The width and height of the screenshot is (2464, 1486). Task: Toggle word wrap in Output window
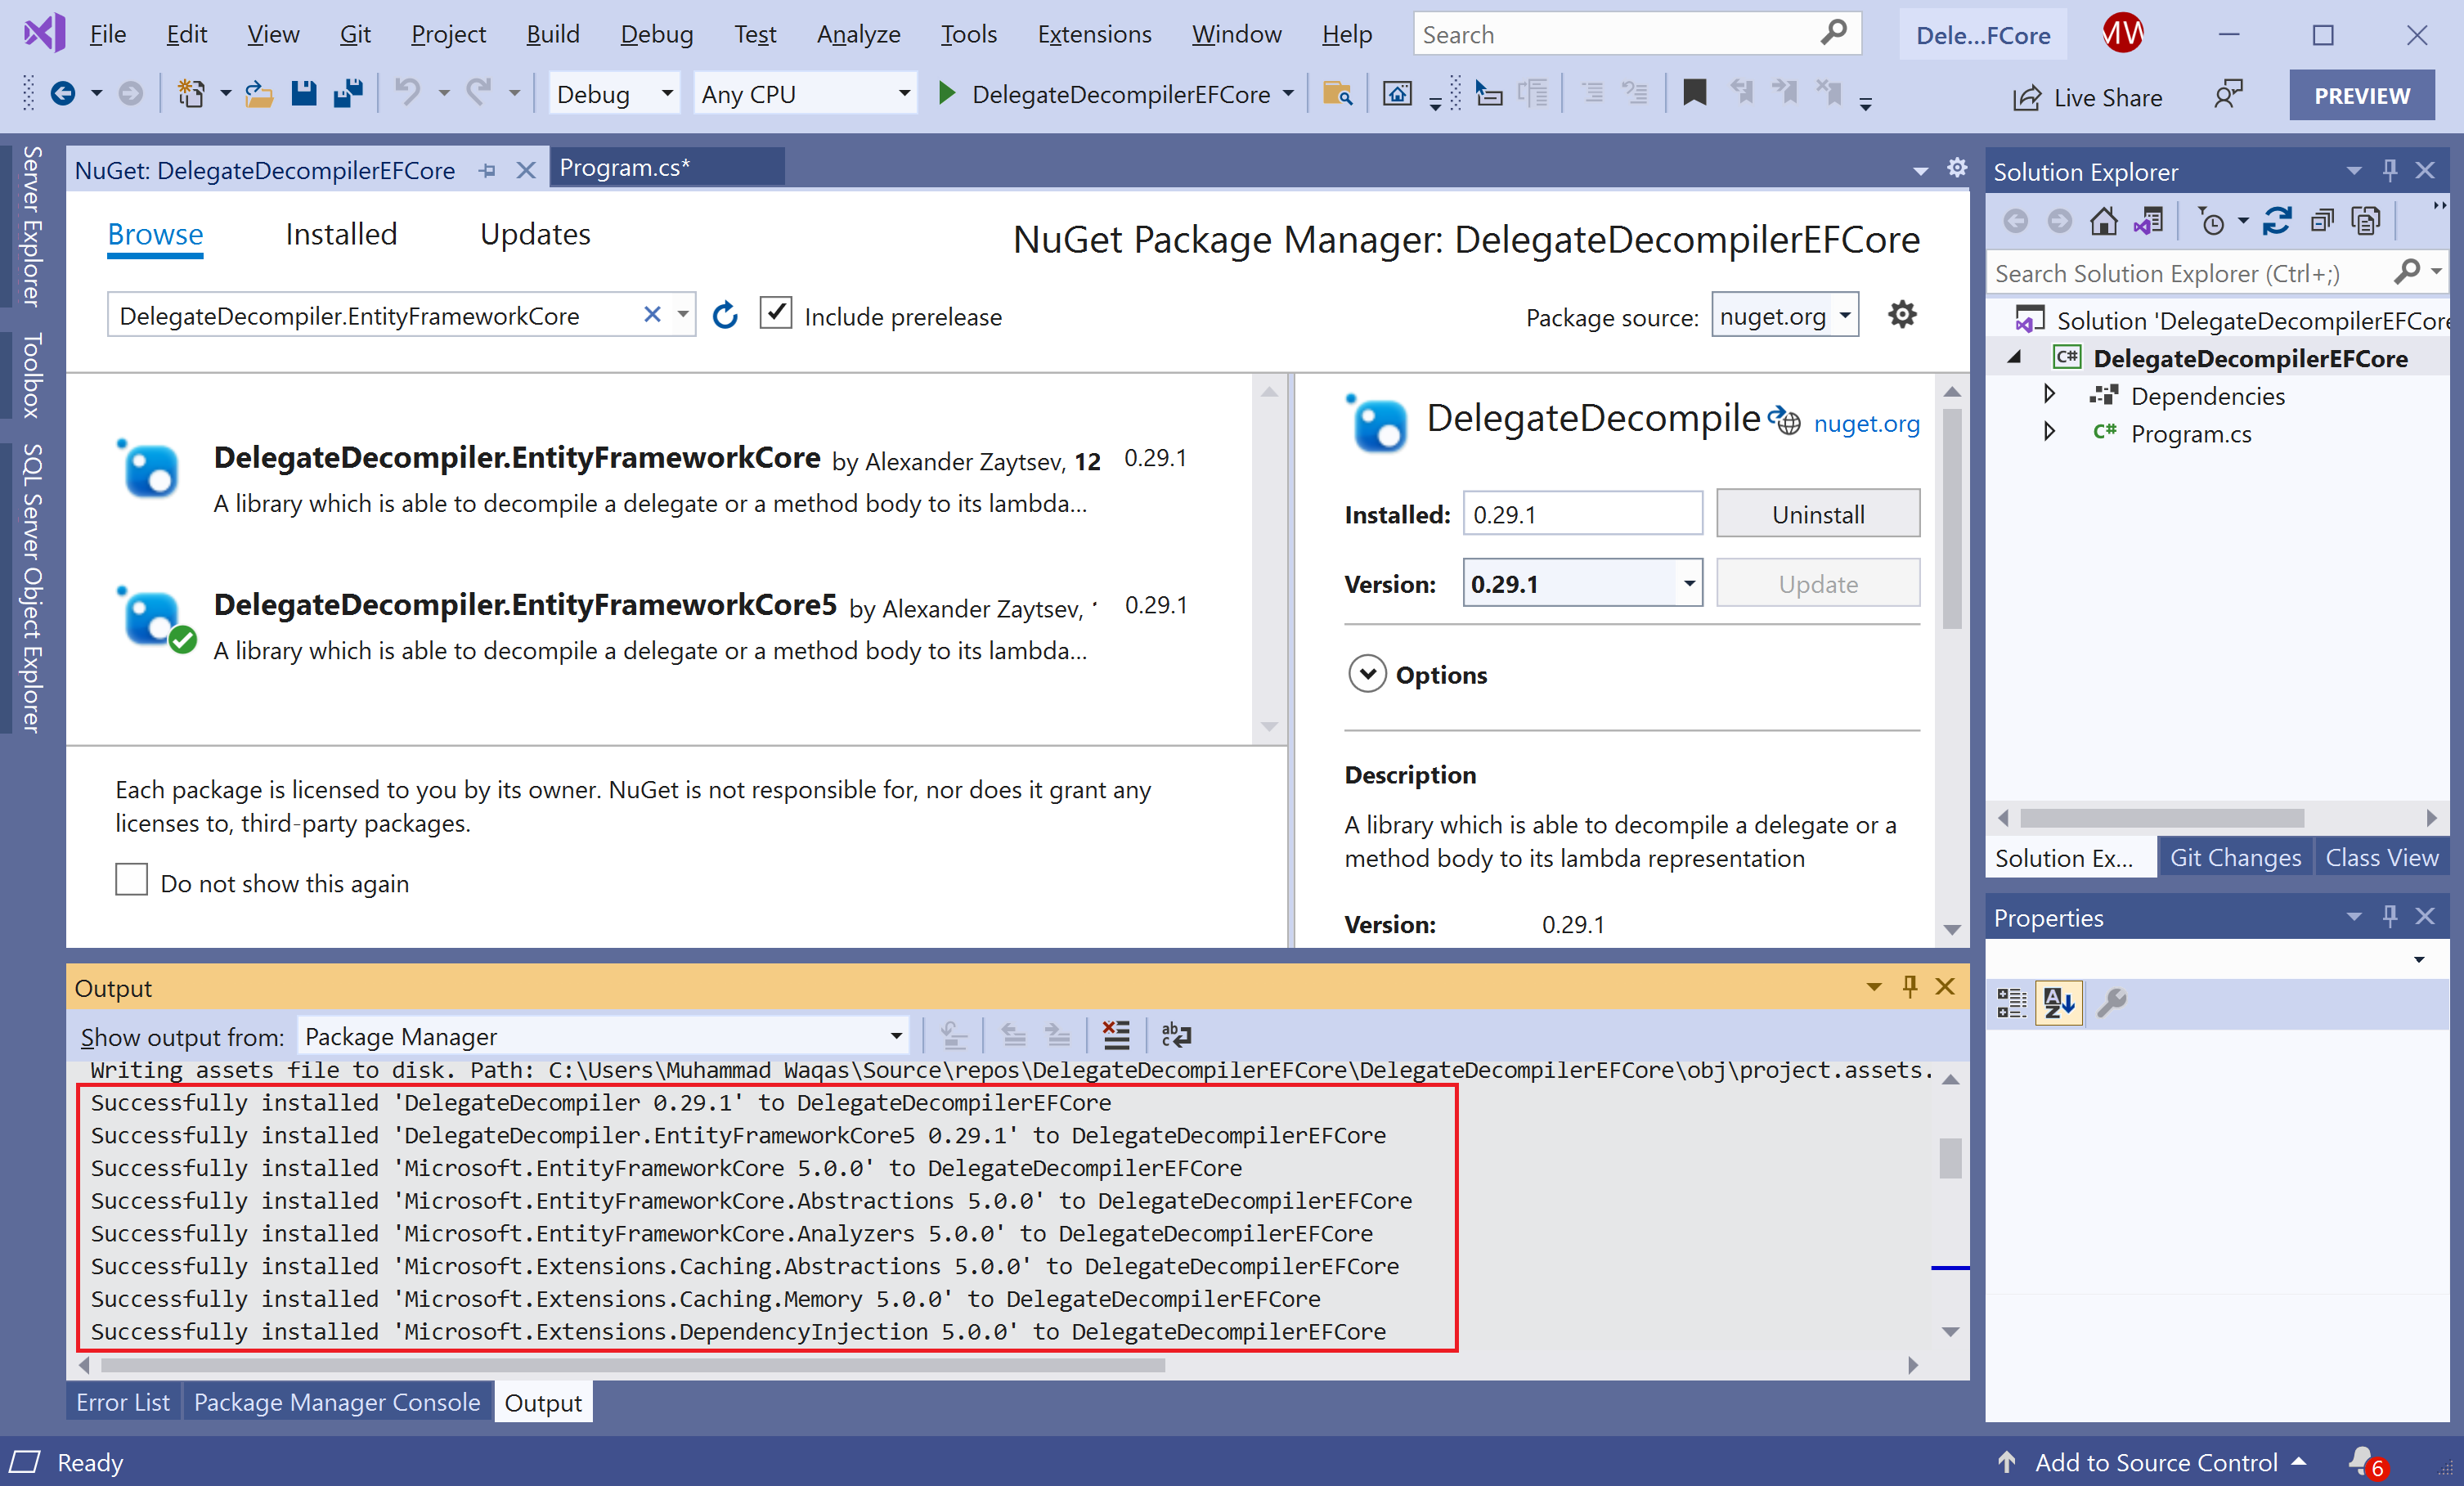(1176, 1035)
